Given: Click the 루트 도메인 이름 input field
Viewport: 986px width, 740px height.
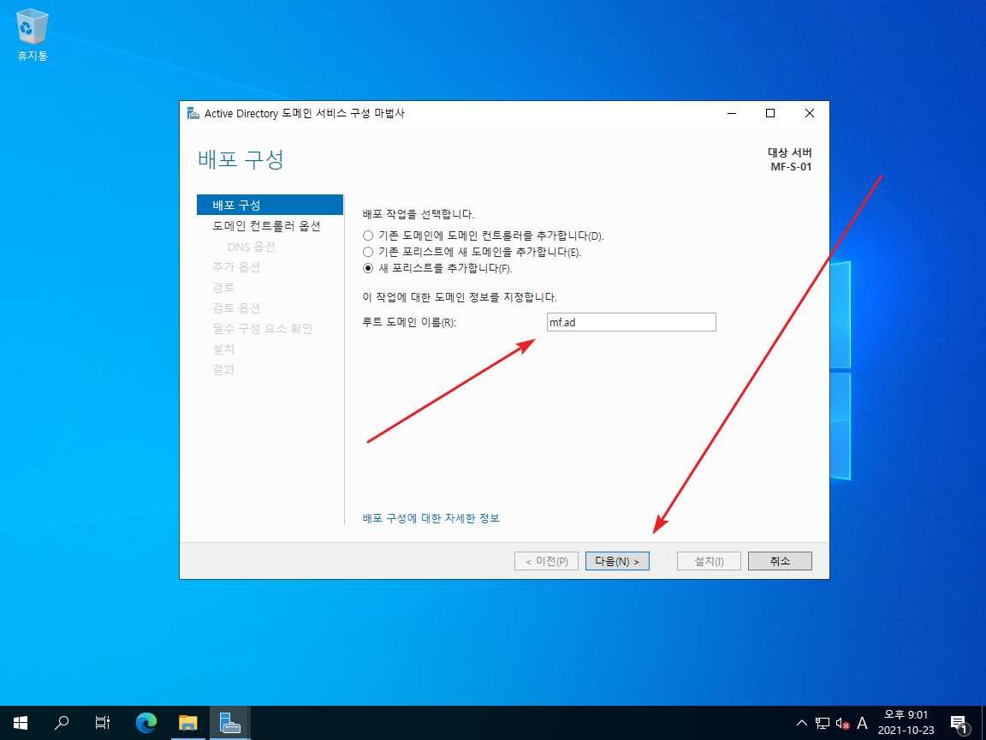Looking at the screenshot, I should point(632,322).
